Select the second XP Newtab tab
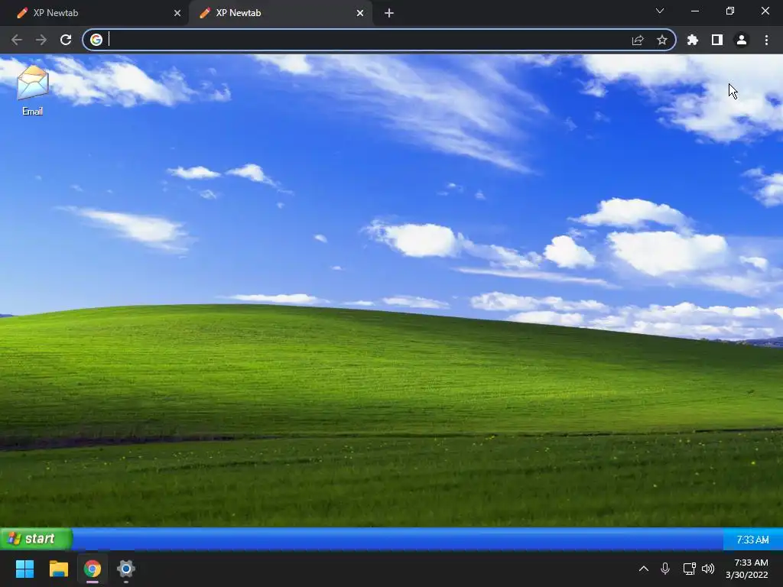 (x=280, y=13)
